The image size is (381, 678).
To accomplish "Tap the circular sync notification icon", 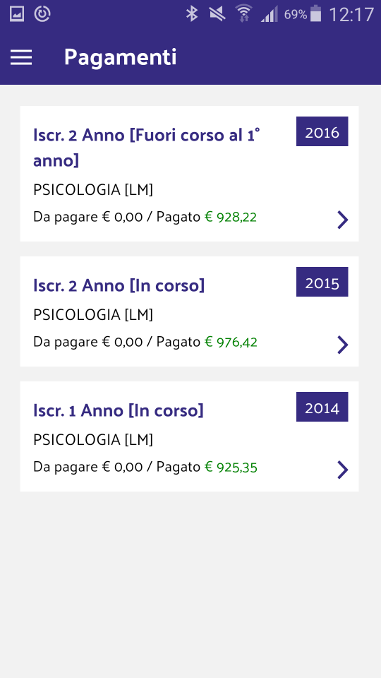I will coord(42,14).
